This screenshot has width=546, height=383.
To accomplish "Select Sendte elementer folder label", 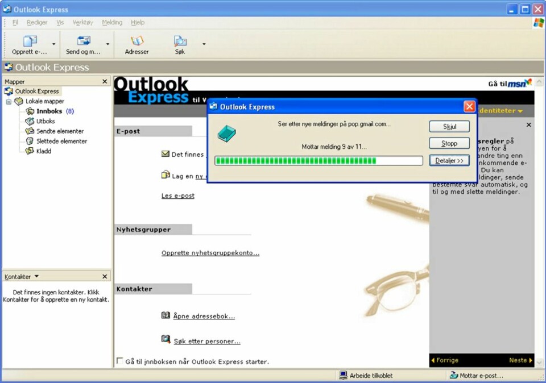I will (x=60, y=131).
